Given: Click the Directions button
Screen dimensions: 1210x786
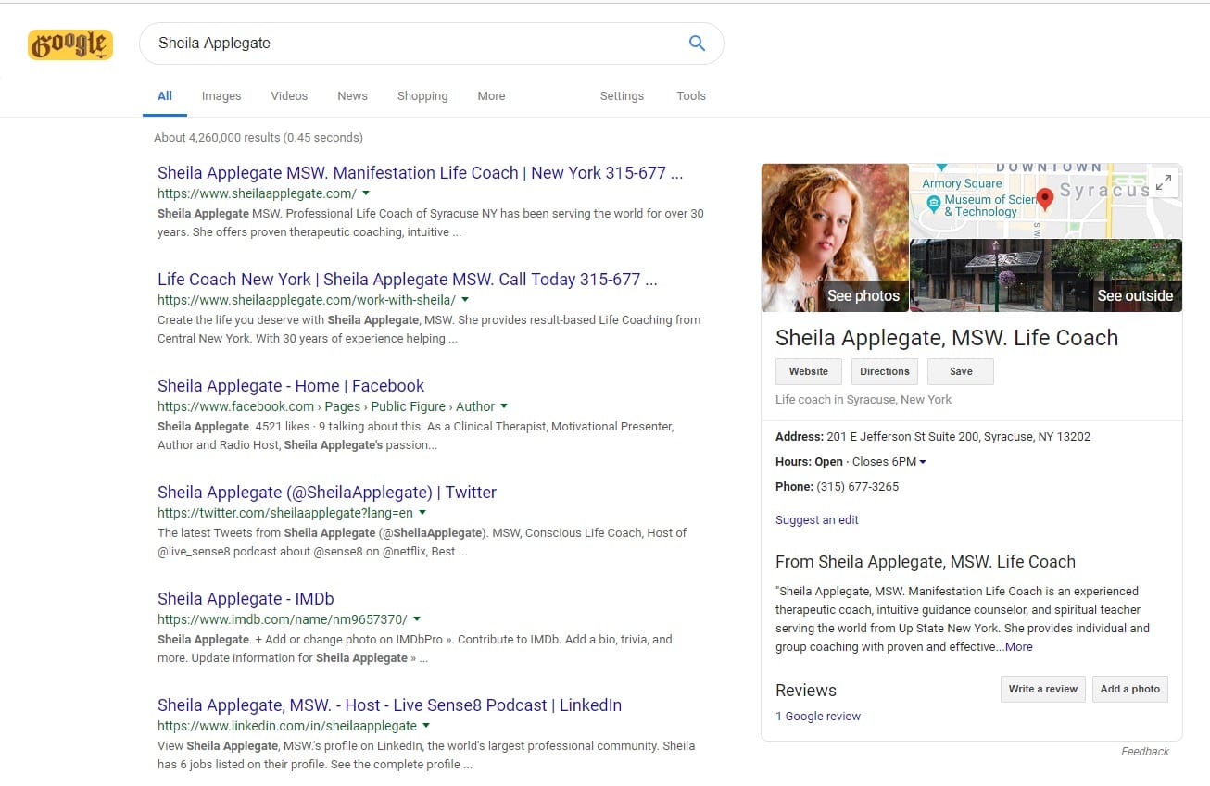Looking at the screenshot, I should click(885, 371).
